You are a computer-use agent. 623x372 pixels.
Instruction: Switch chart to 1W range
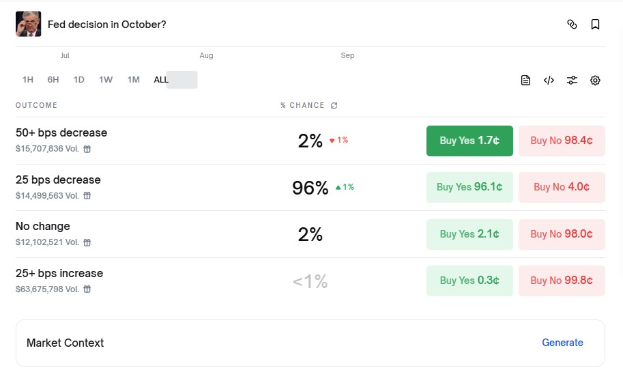[106, 80]
